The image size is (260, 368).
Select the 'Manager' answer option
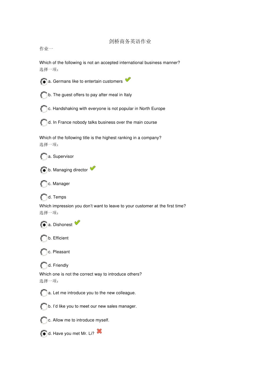coord(44,184)
